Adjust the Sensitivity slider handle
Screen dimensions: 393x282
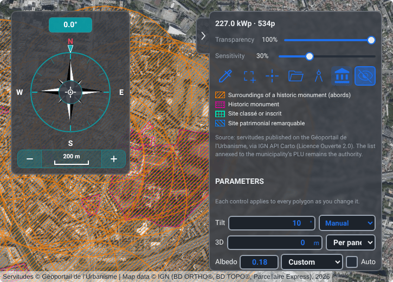310,56
